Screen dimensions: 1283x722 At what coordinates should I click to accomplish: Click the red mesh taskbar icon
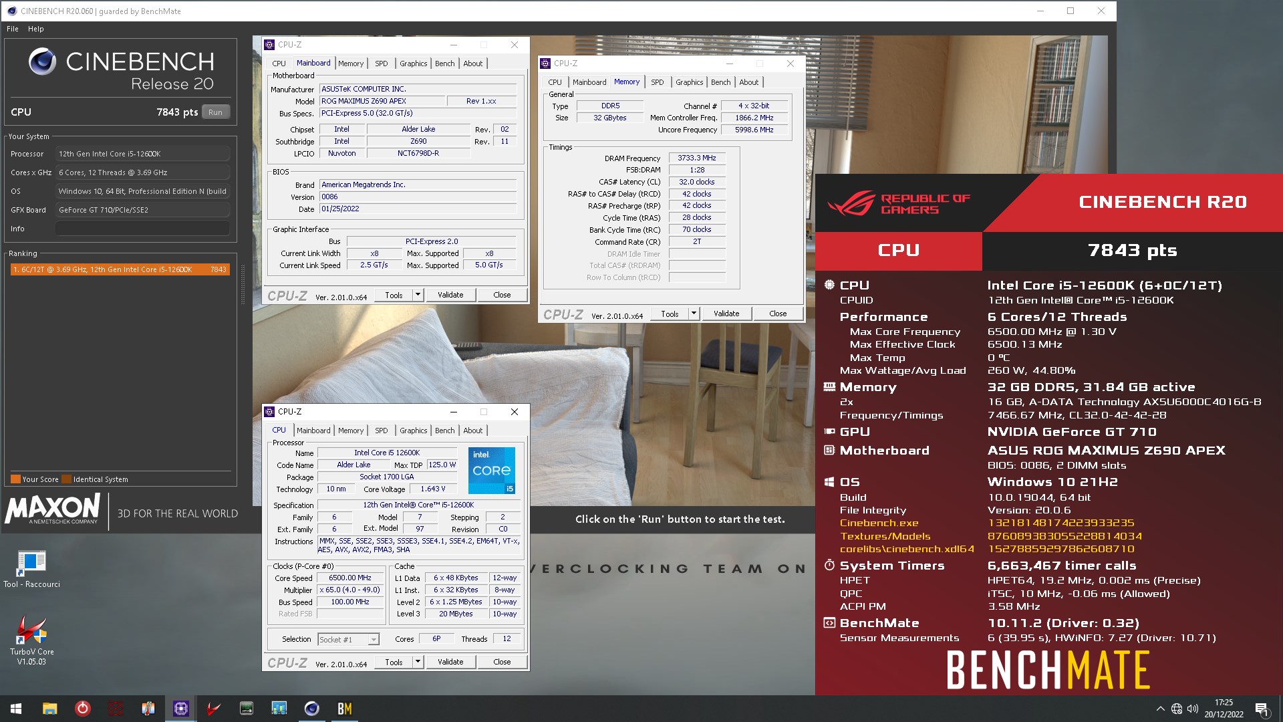tap(115, 709)
